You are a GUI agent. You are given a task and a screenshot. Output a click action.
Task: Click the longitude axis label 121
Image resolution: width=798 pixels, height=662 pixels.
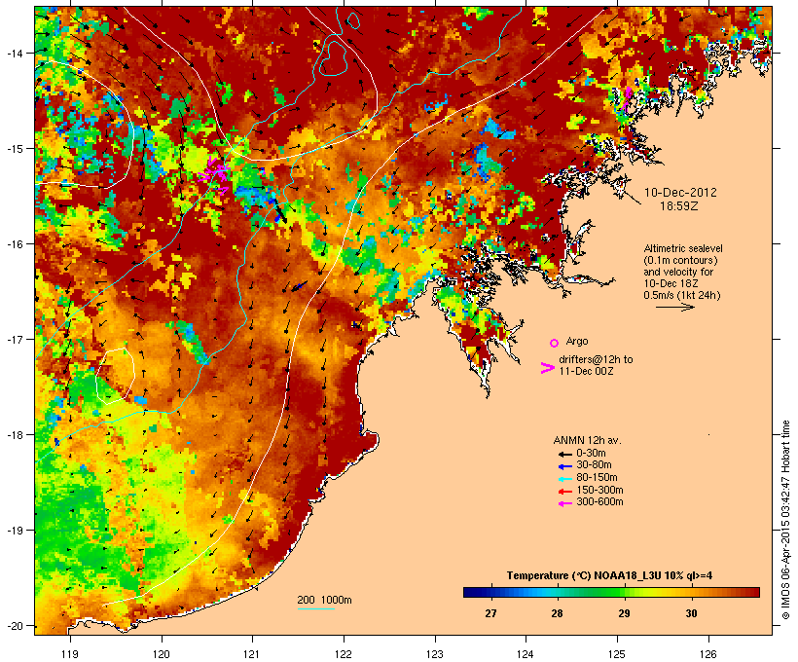252,654
